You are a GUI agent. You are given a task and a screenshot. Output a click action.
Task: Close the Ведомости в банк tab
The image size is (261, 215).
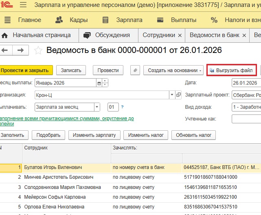coord(244,35)
